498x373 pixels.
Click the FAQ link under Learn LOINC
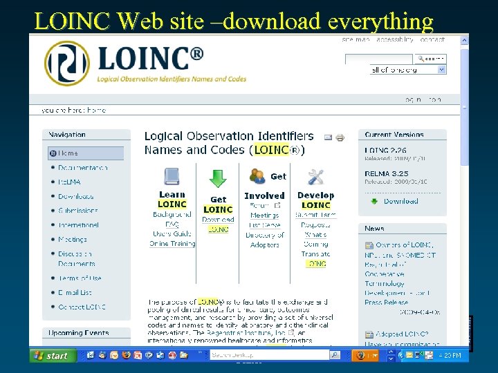(x=172, y=224)
